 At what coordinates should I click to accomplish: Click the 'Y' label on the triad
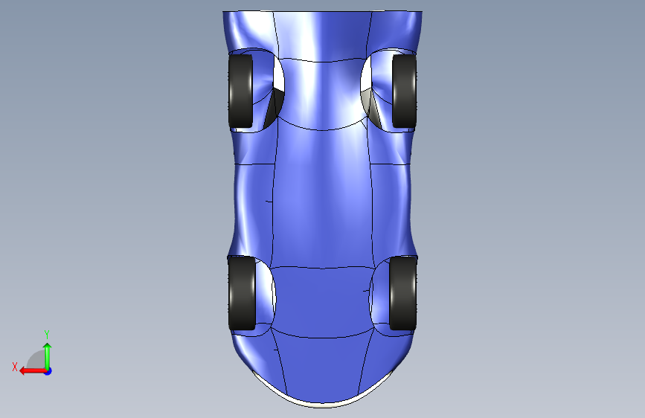coord(47,335)
